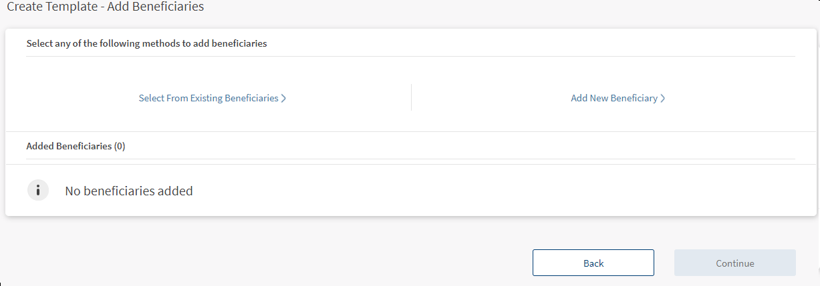Click the vertical divider between the two methods
This screenshot has width=820, height=286.
point(411,97)
